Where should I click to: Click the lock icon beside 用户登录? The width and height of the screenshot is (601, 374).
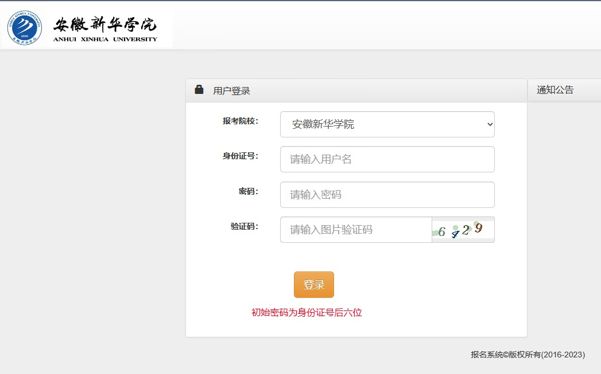(x=199, y=90)
